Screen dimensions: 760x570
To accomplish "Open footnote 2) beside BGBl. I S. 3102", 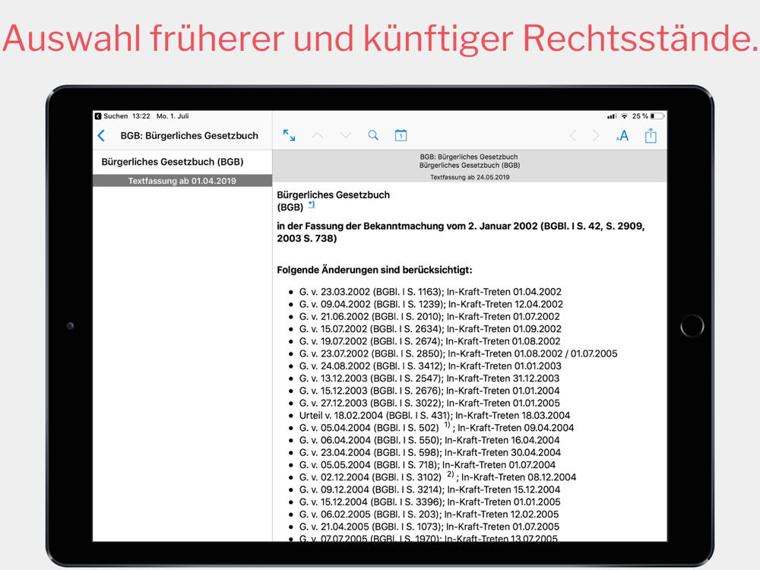I will tap(450, 474).
